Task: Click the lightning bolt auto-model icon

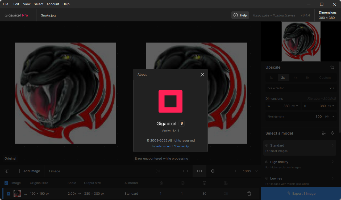Action: 332,133
